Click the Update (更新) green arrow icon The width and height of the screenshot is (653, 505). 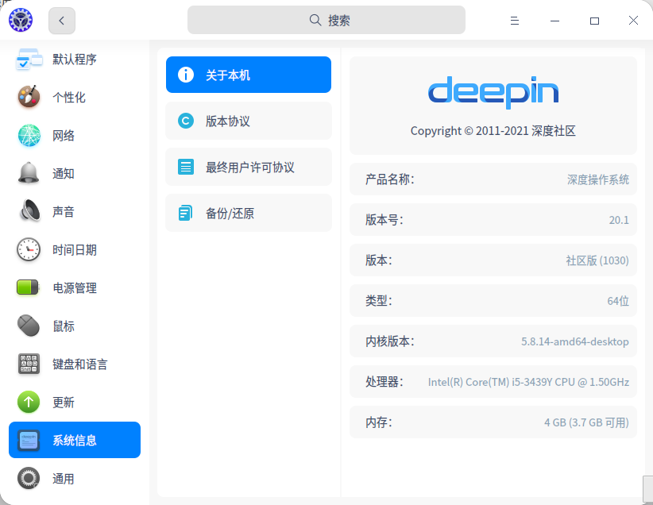(29, 403)
